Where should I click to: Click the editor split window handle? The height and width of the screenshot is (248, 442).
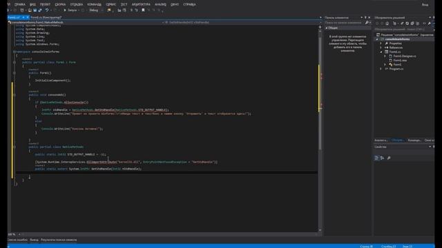(320, 27)
